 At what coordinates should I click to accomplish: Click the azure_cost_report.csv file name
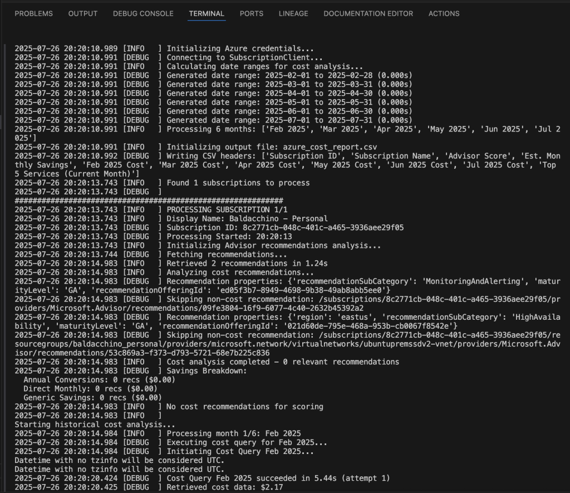[330, 147]
